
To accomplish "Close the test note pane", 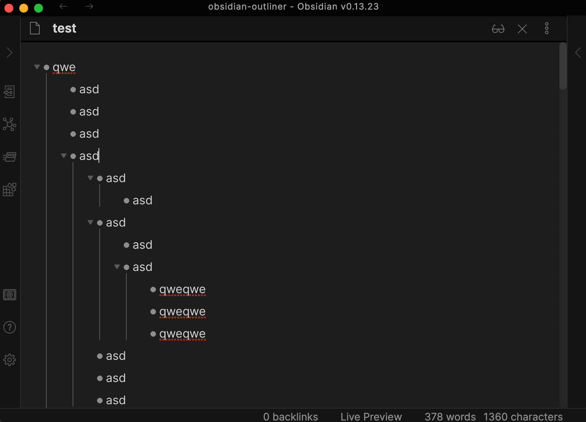I will pos(522,29).
